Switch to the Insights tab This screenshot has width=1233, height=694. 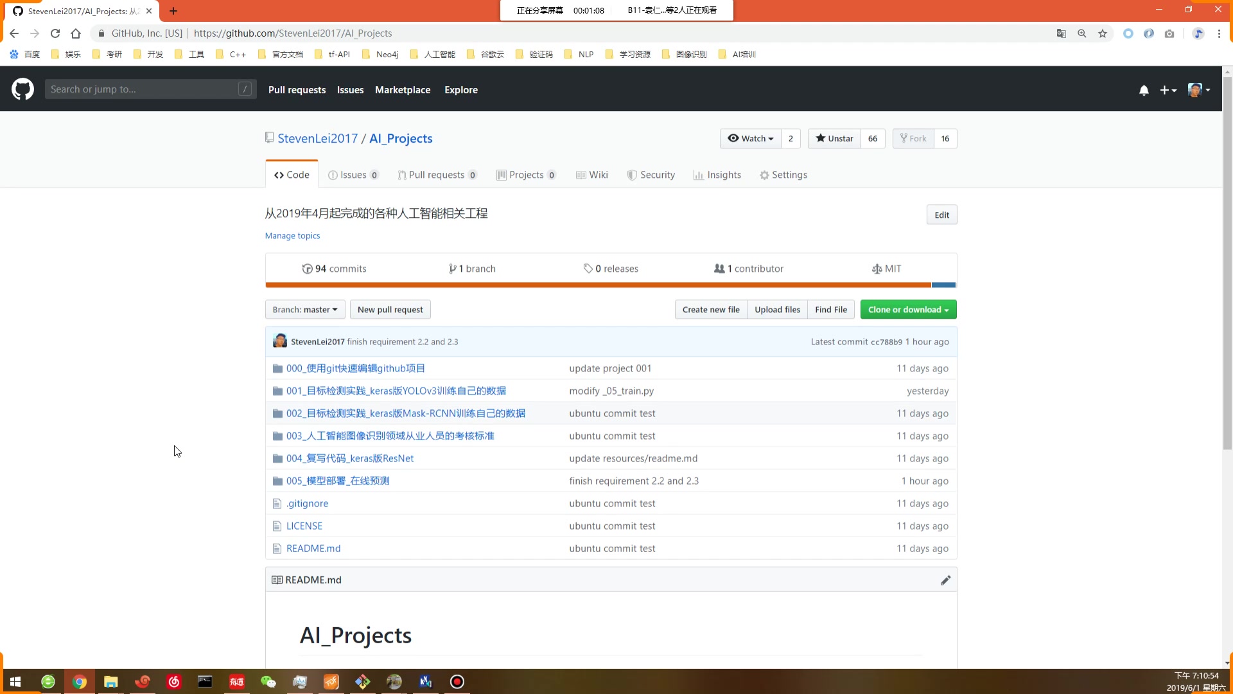click(x=717, y=175)
